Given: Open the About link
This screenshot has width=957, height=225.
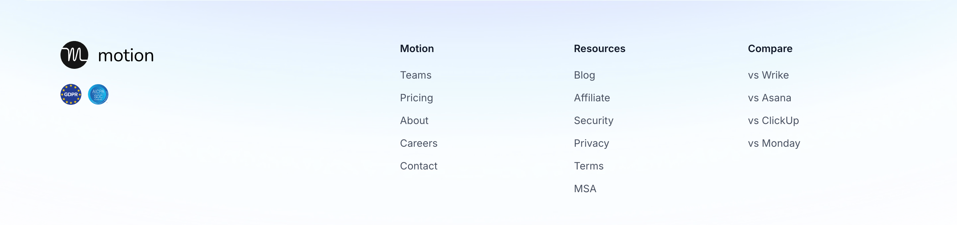Looking at the screenshot, I should point(414,120).
